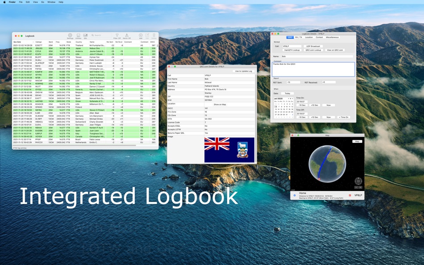Open the Window menu in menu bar

tap(51, 2)
